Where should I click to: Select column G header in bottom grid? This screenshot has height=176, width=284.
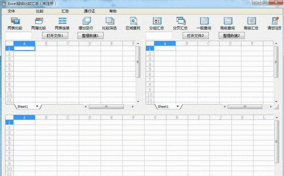tap(155, 117)
